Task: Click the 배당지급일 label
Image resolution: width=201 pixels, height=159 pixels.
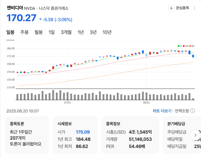Action: click(x=177, y=146)
